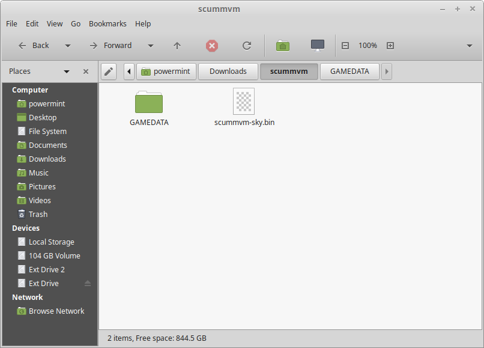
Task: Open Downloads in the sidebar
Action: 50,159
